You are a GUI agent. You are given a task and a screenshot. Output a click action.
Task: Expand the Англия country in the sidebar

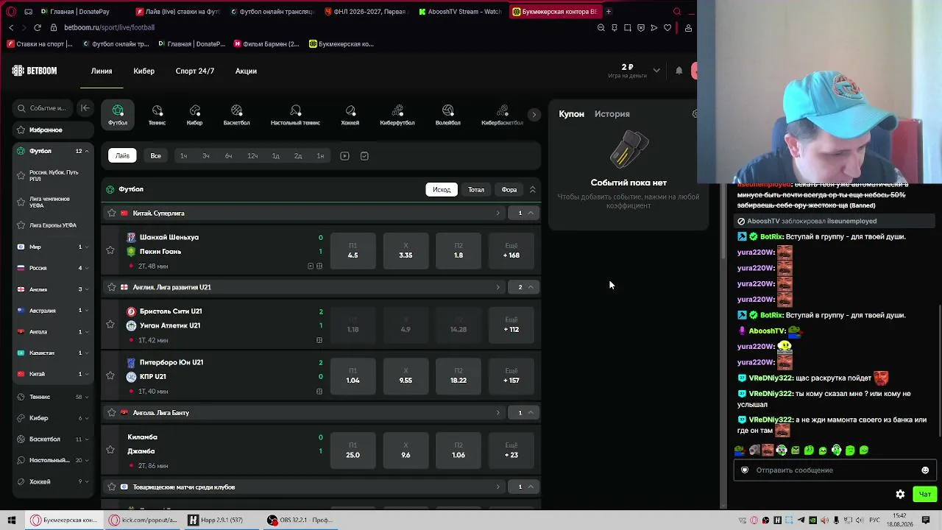click(87, 289)
